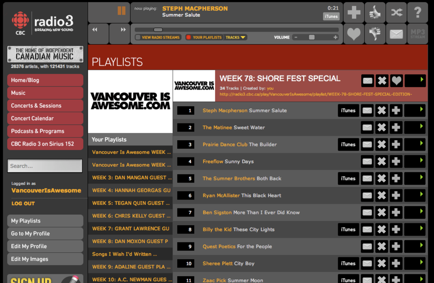Remove Steph Macpherson track with X icon

pos(382,110)
